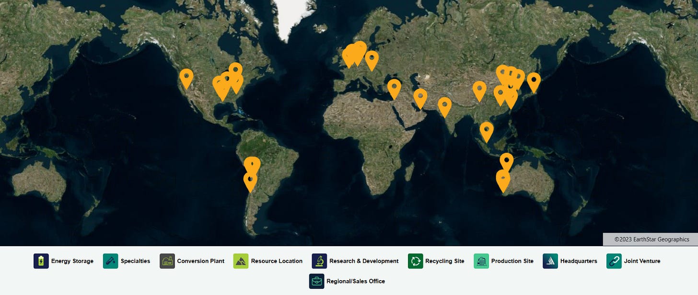Select the map pin over the Persian Gulf

coord(420,98)
